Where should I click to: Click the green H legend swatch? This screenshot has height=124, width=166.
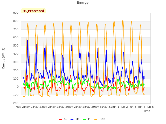click(x=85, y=119)
